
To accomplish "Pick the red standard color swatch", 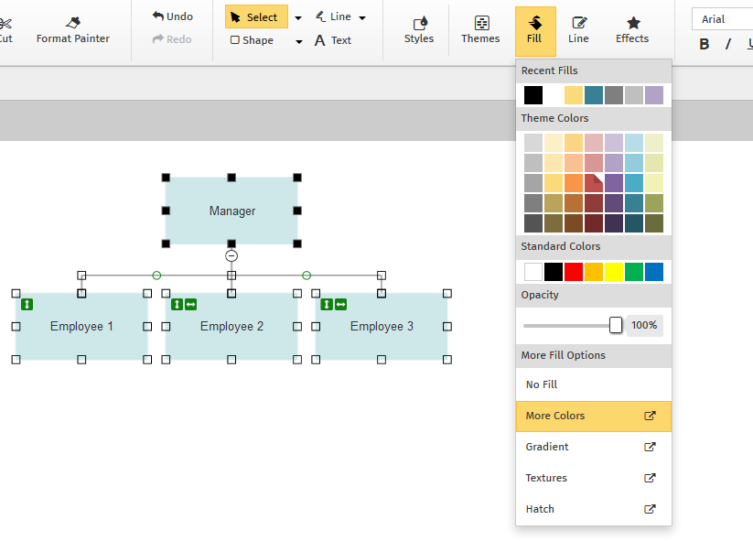I will [x=574, y=272].
